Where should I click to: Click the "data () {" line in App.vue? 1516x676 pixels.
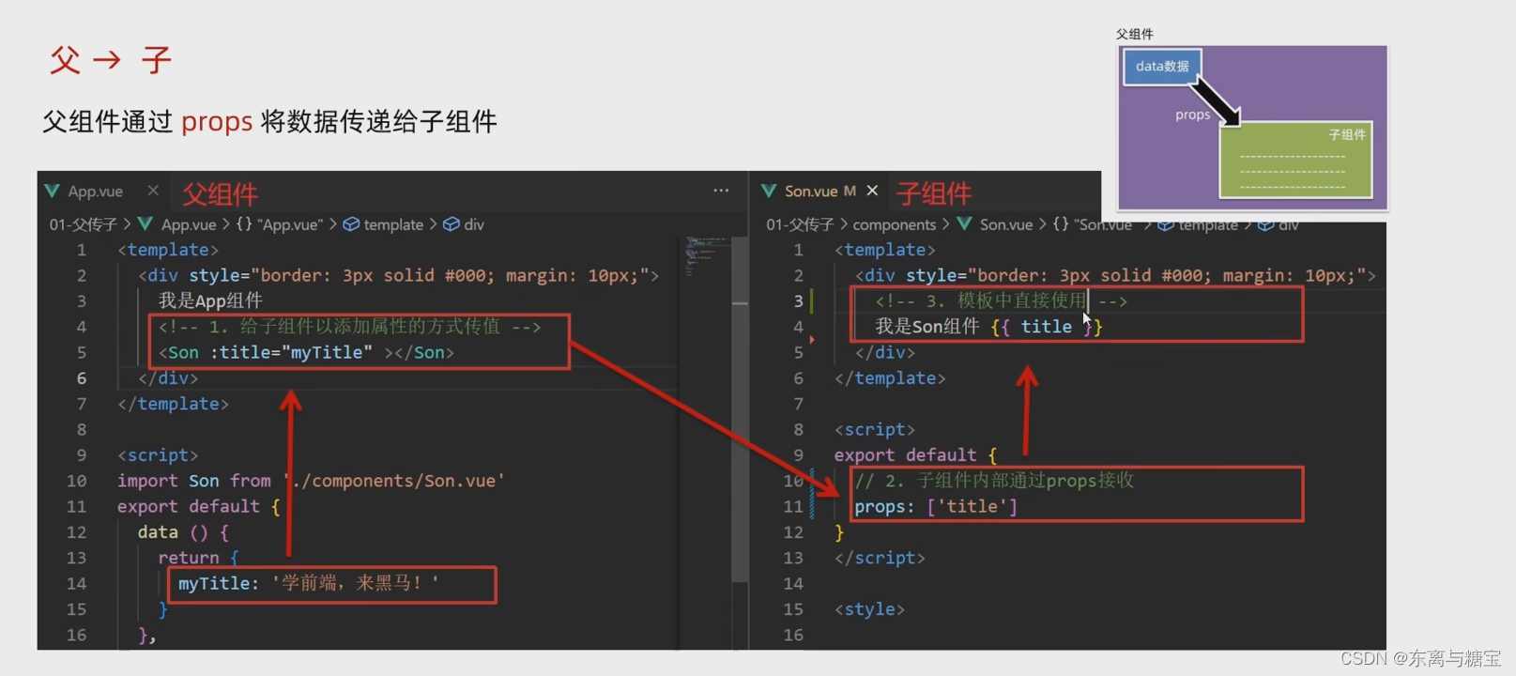[x=183, y=531]
